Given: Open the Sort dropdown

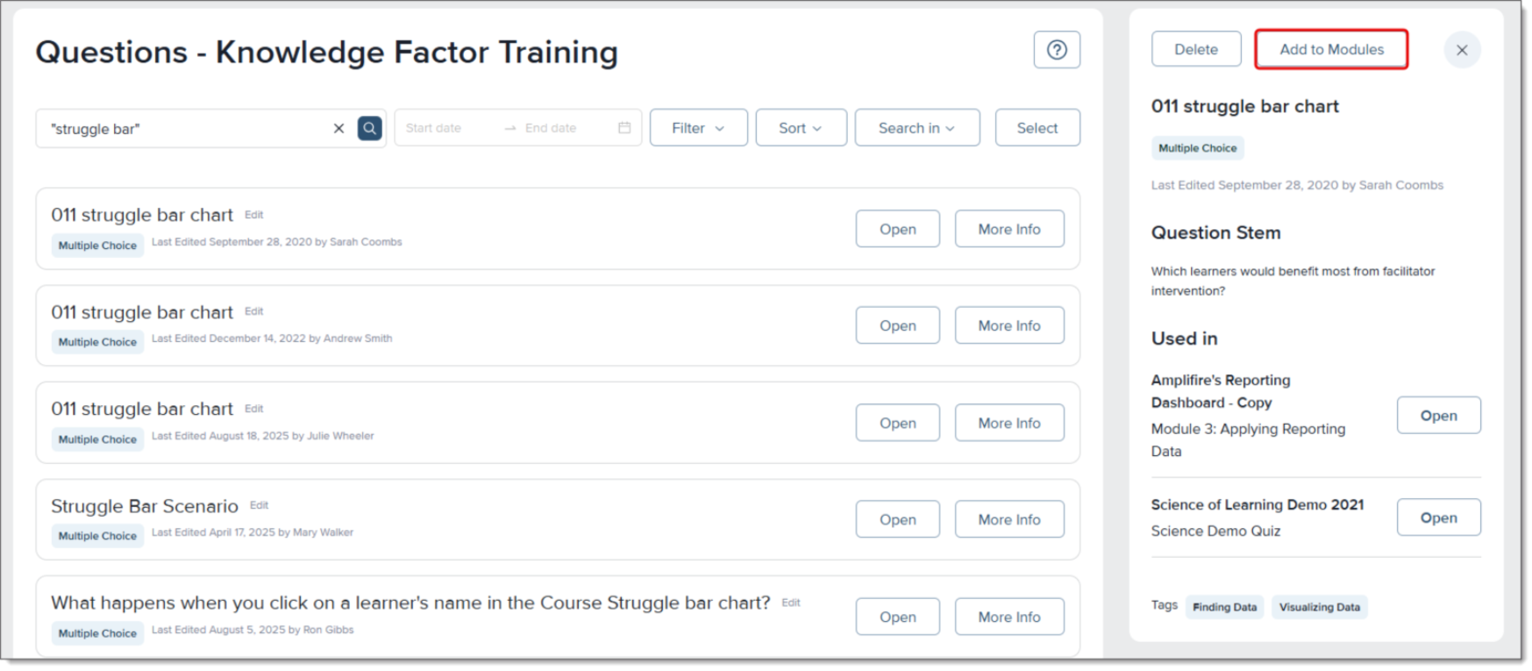Looking at the screenshot, I should tap(801, 128).
